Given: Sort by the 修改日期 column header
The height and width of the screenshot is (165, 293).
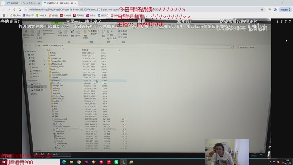Looking at the screenshot, I should [x=85, y=50].
